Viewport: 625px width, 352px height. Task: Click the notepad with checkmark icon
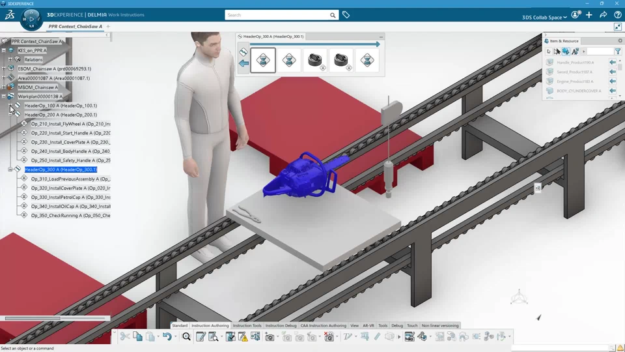230,336
